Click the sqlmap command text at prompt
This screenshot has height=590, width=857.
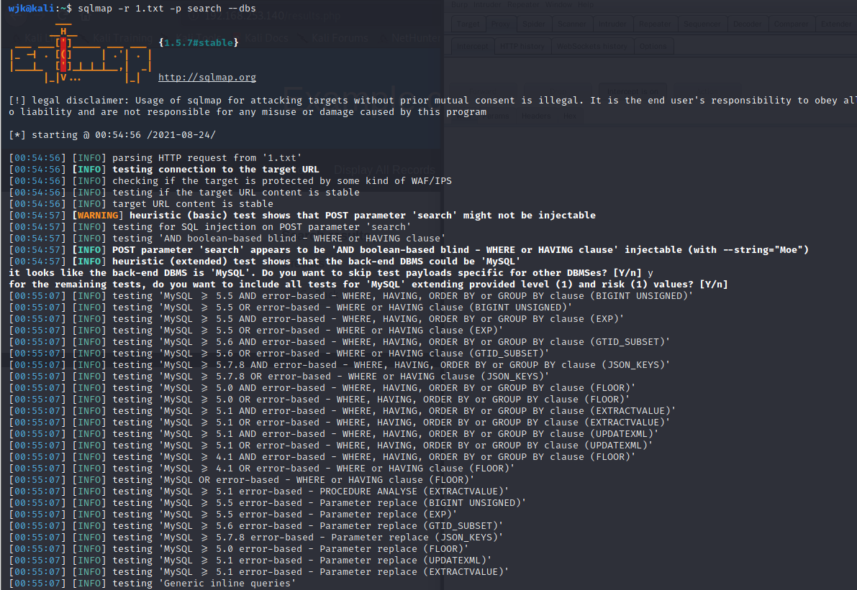pyautogui.click(x=167, y=8)
